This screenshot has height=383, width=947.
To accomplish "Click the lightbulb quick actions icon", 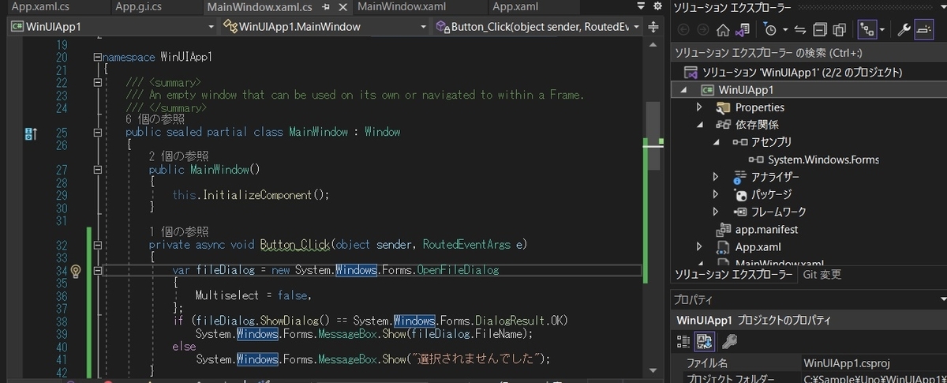I will click(76, 271).
